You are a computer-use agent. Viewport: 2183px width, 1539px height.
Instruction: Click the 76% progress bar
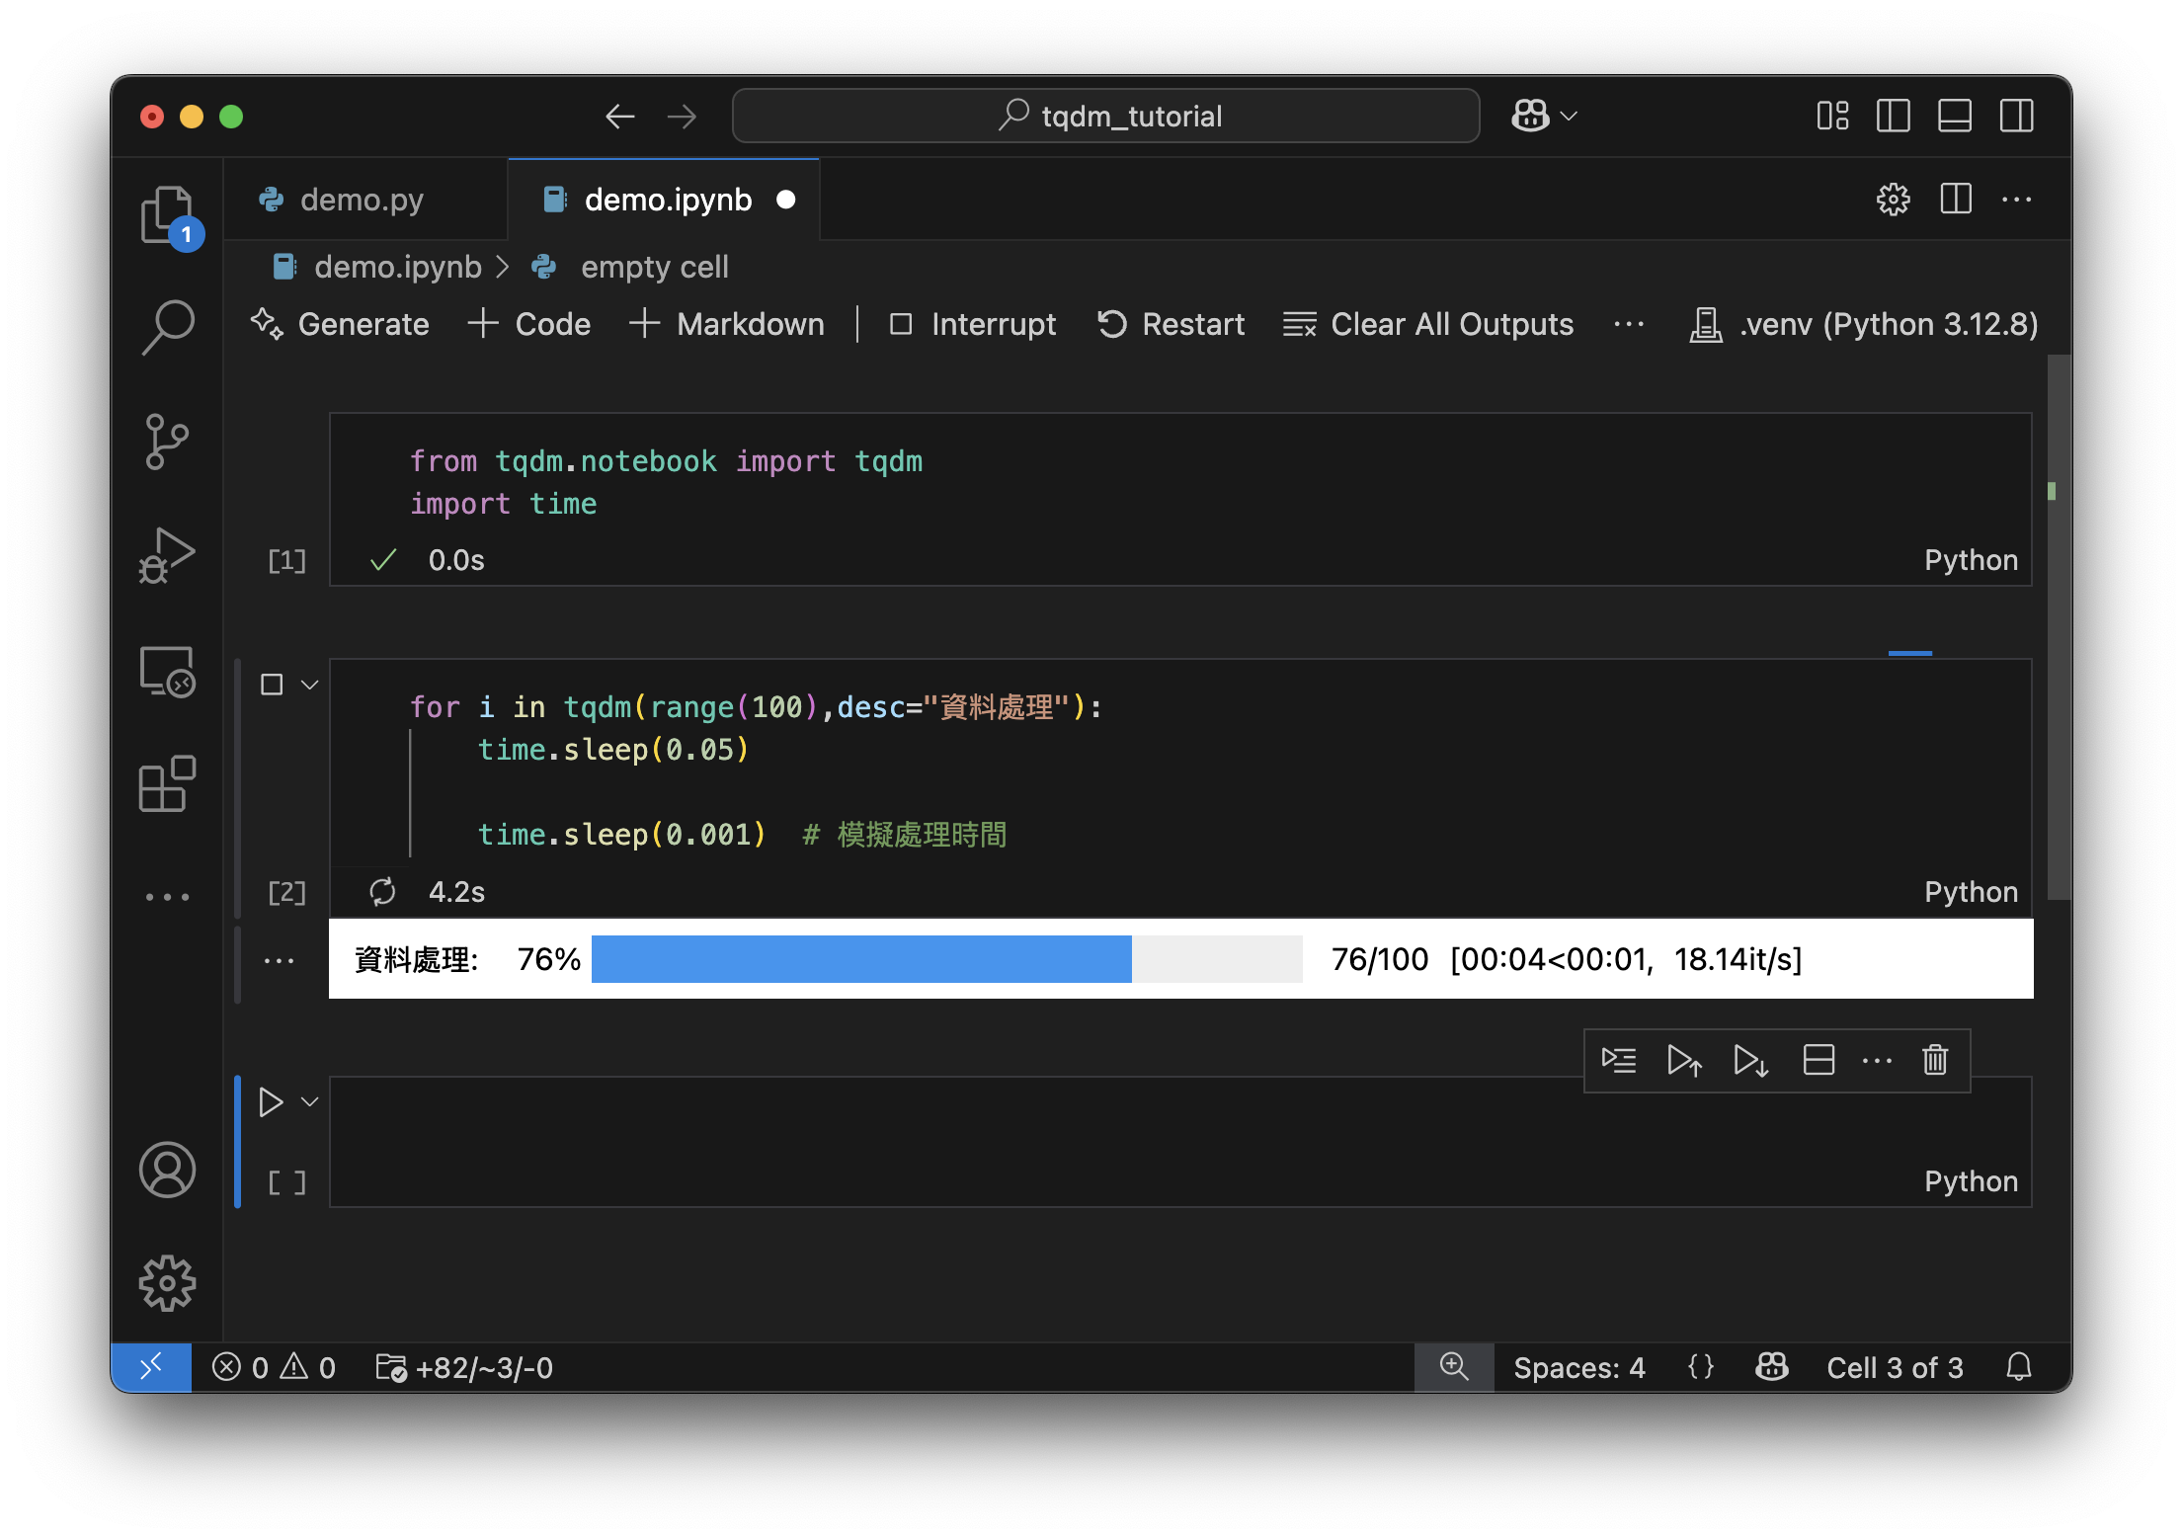[946, 959]
